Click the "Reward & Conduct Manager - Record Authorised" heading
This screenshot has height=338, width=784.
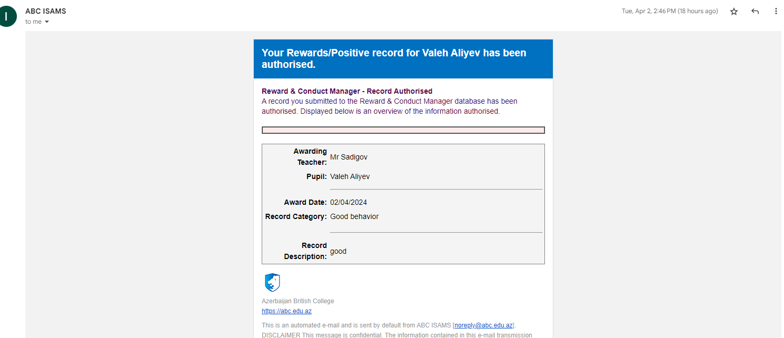tap(346, 91)
